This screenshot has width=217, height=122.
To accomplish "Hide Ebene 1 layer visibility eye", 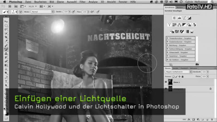I will click(x=166, y=82).
